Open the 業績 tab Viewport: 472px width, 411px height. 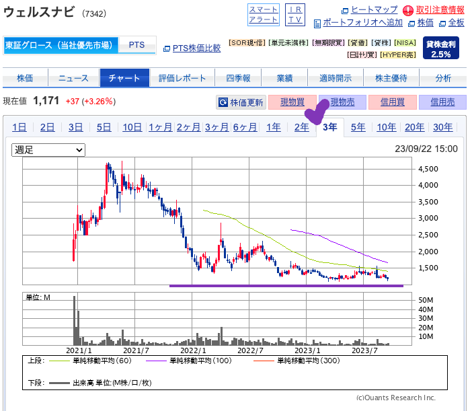[284, 78]
